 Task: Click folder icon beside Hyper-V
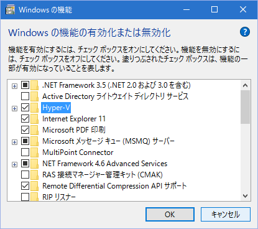tap(34, 108)
